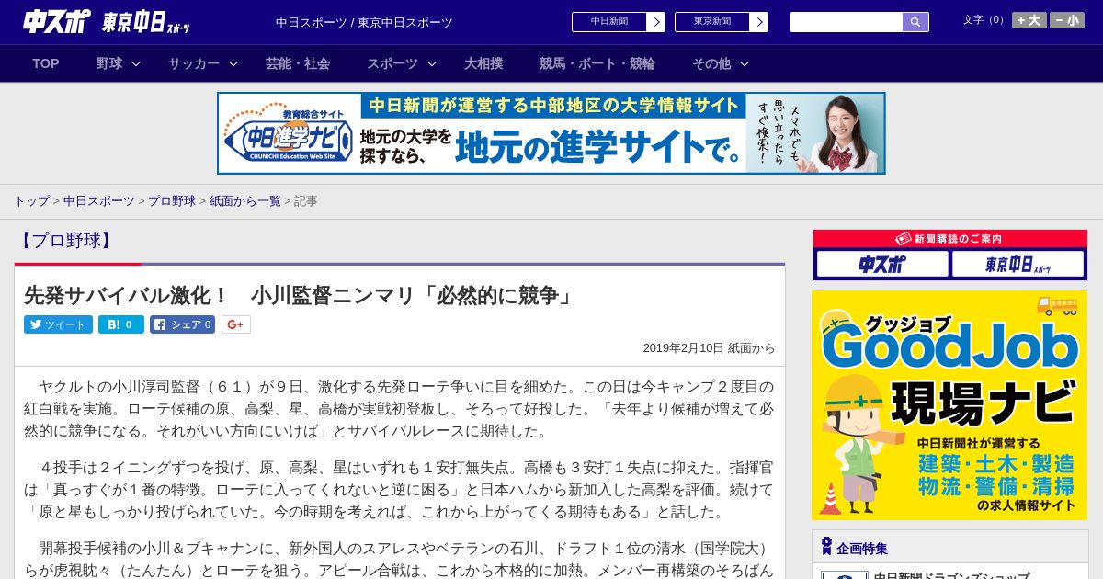Go to プロ野球 breadcrumb link
This screenshot has height=579, width=1103.
coord(172,200)
